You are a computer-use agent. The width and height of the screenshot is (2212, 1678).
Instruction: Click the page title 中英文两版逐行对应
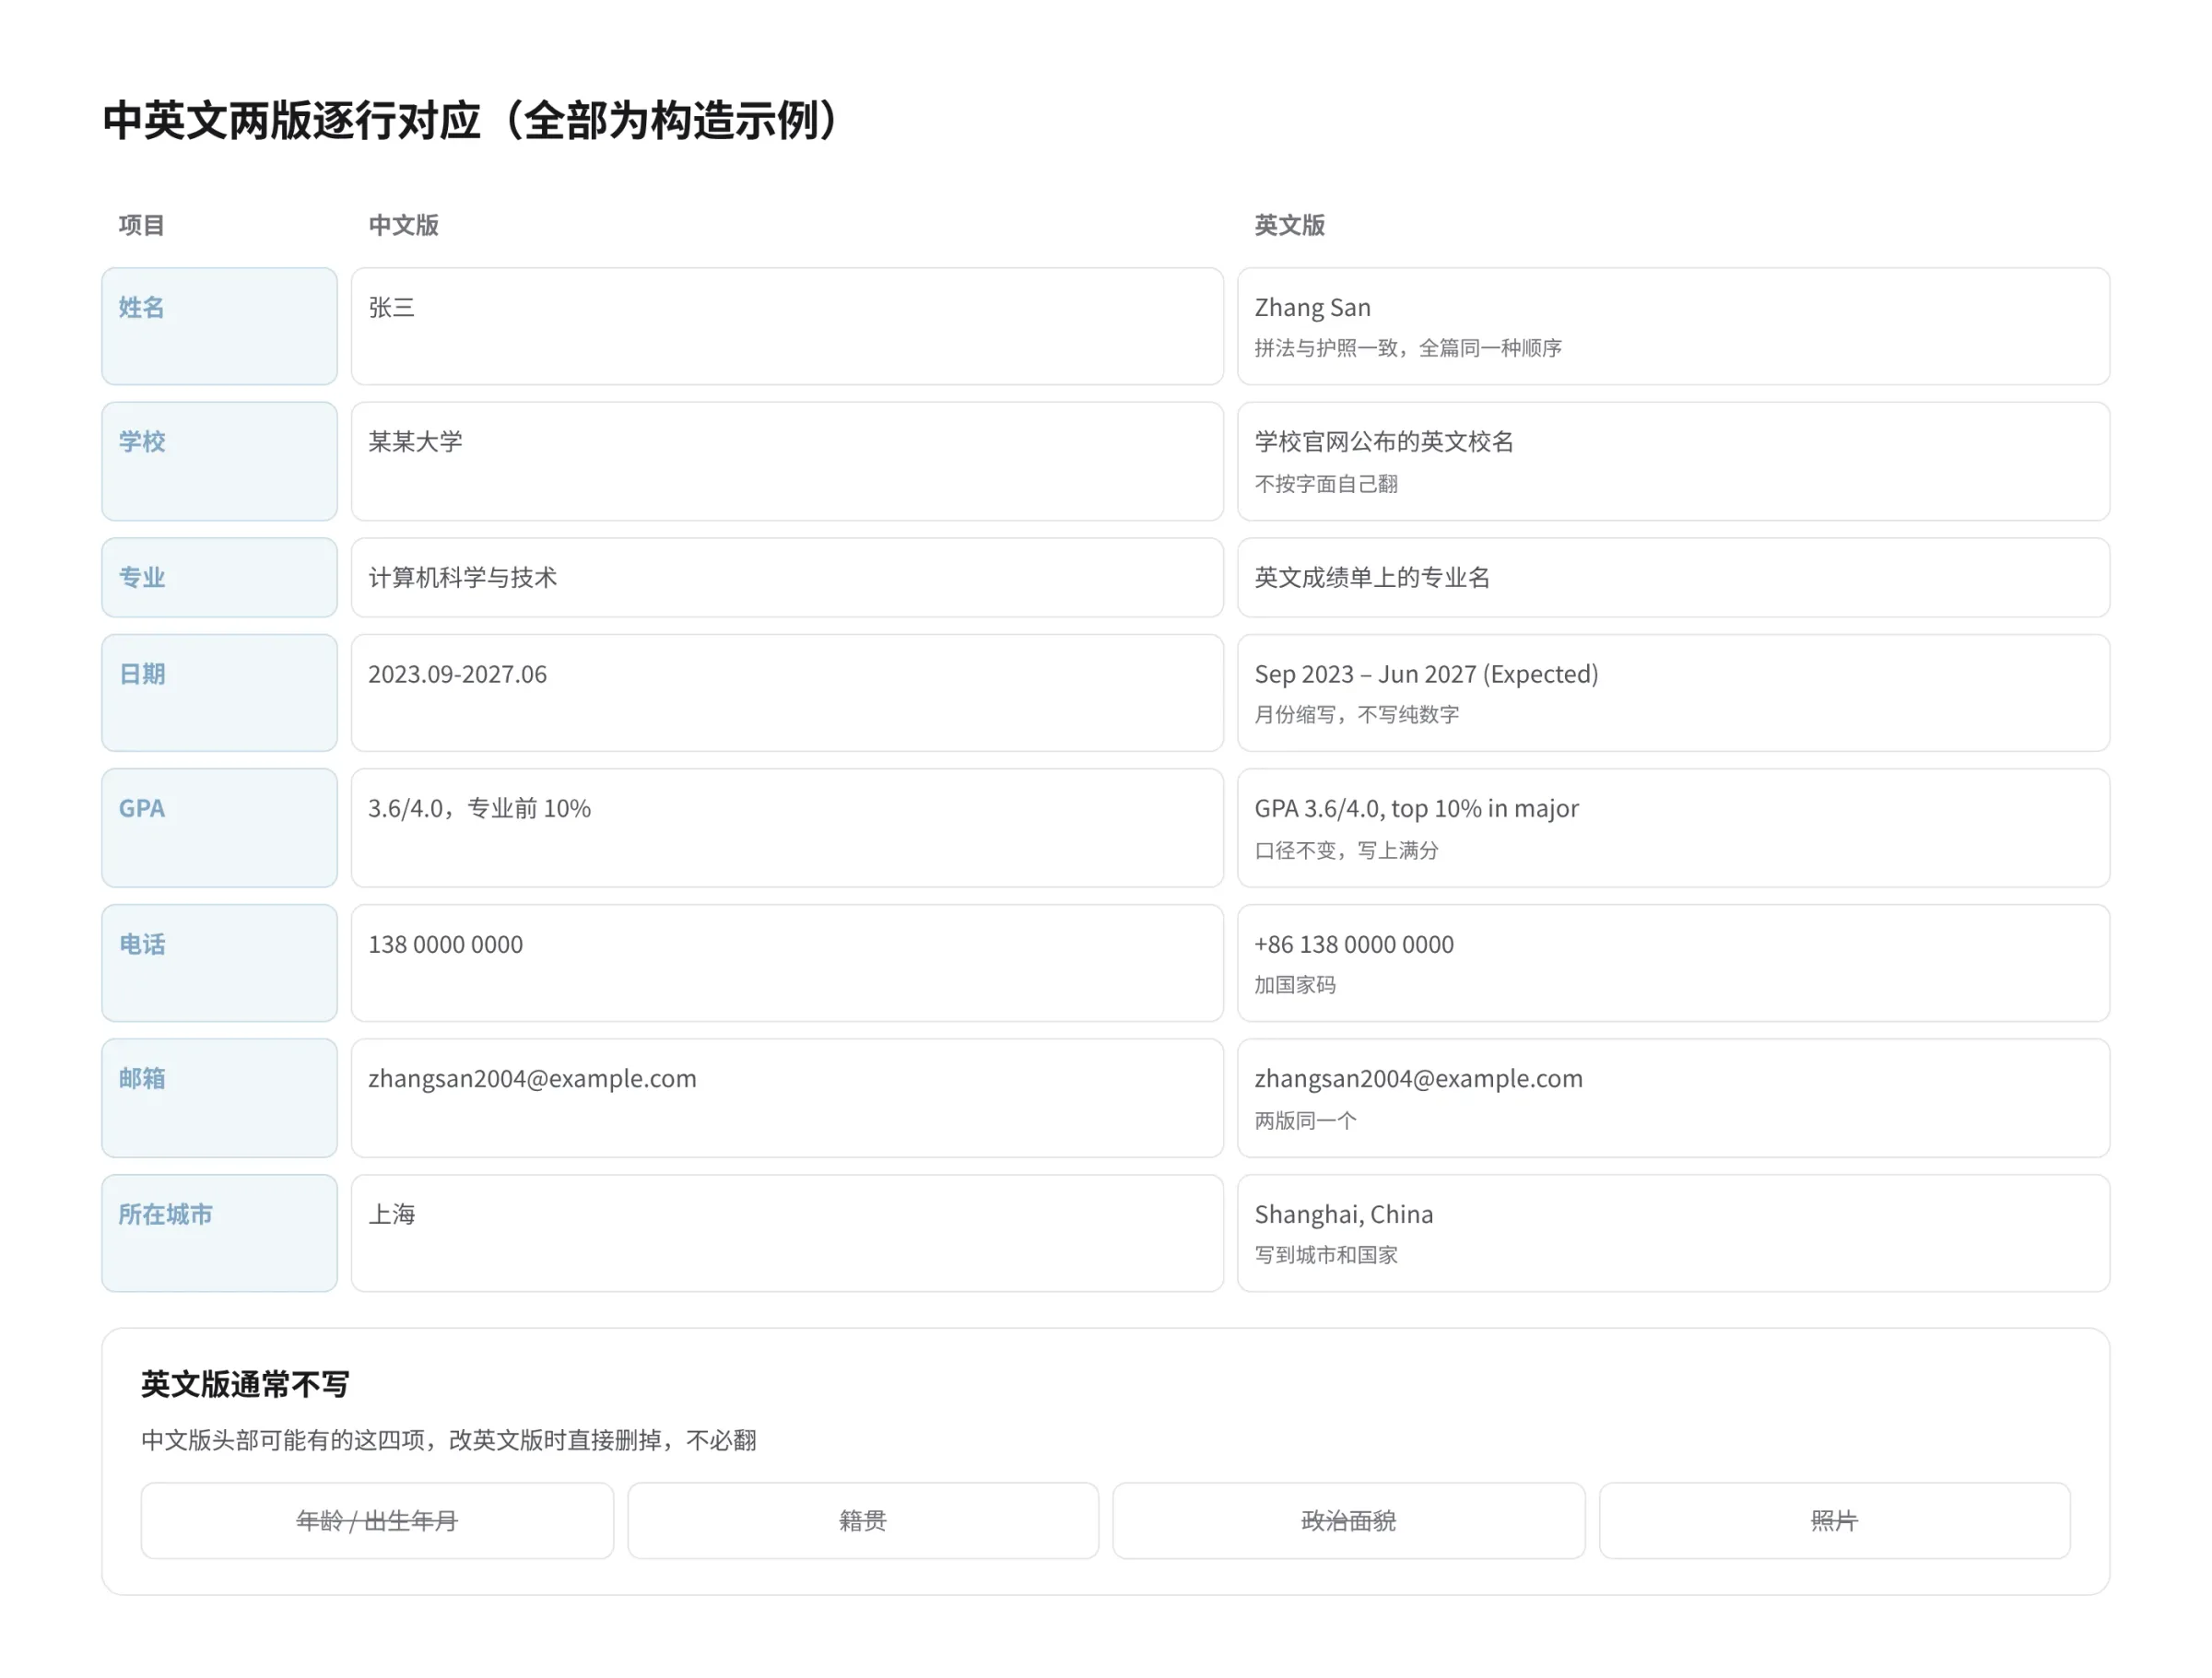click(x=475, y=120)
